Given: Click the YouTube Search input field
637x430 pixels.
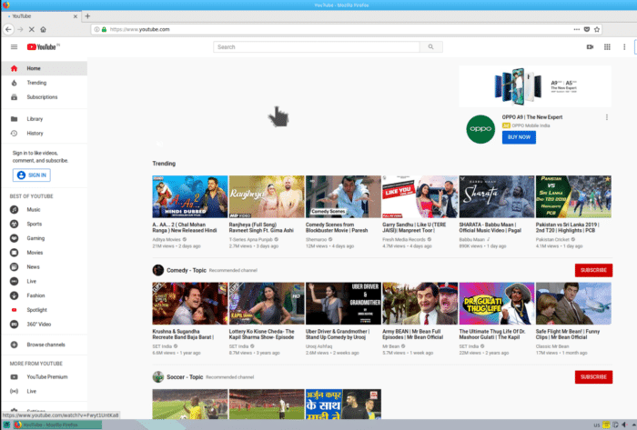Looking at the screenshot, I should (317, 47).
